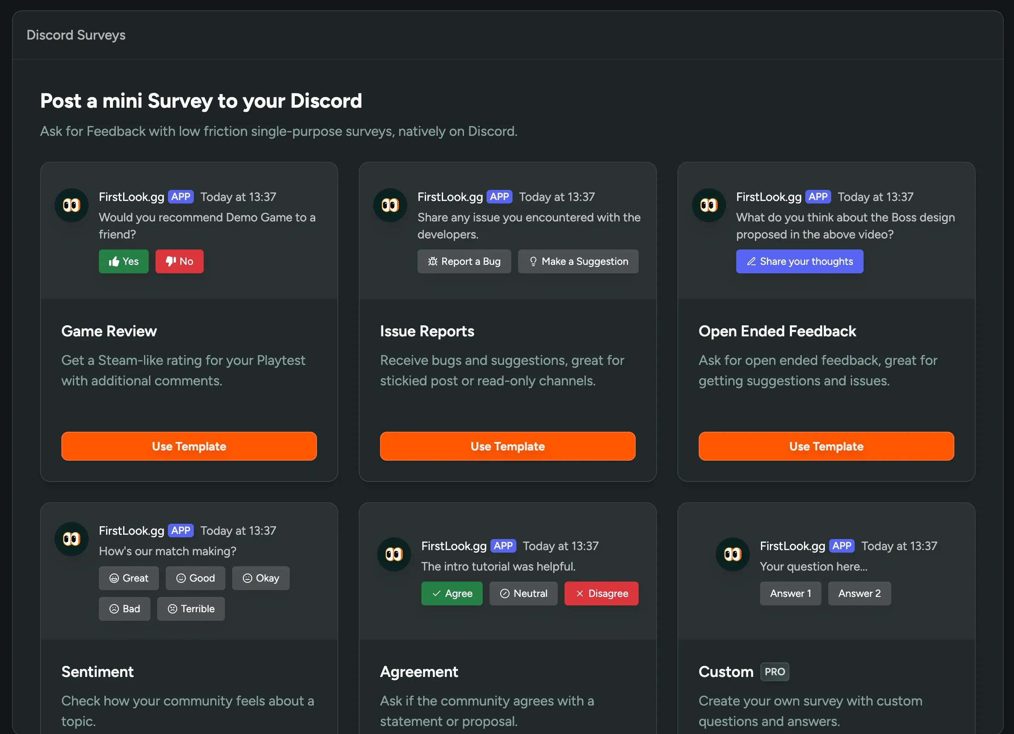Use the Game Review template
Screen dimensions: 1014x734
tap(189, 446)
